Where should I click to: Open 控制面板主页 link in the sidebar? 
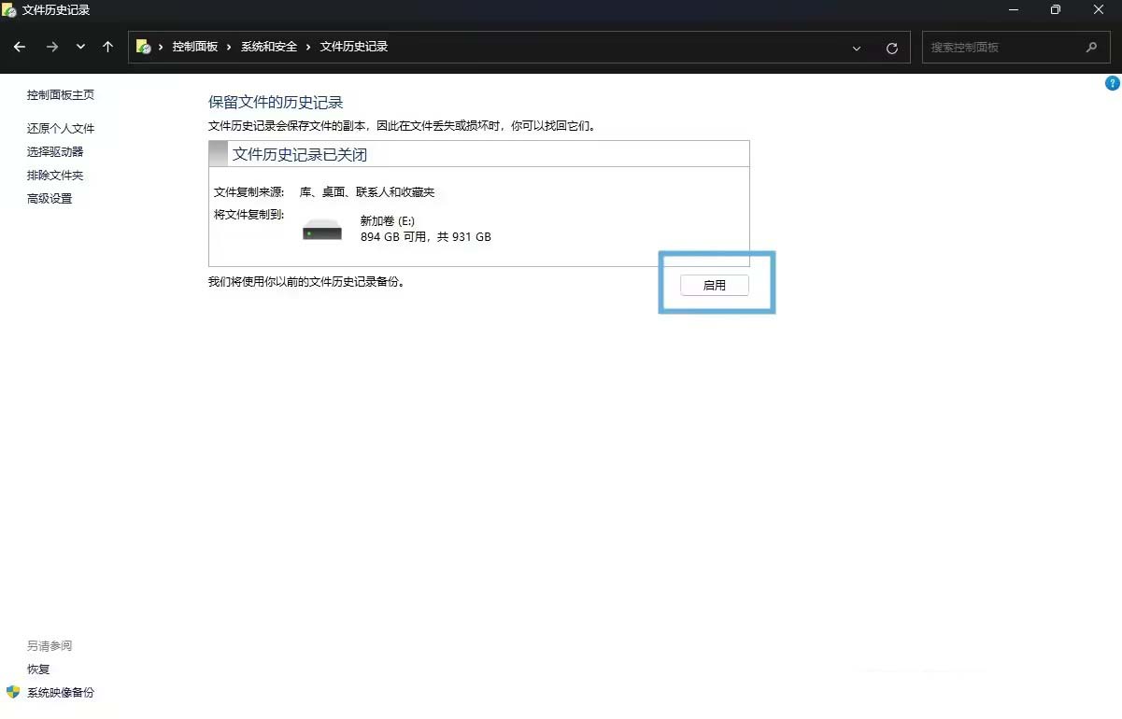[x=61, y=95]
